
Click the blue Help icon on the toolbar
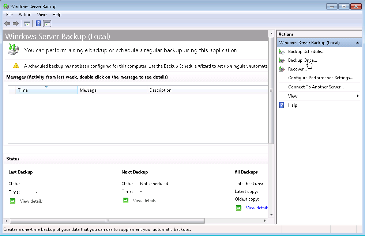38,23
